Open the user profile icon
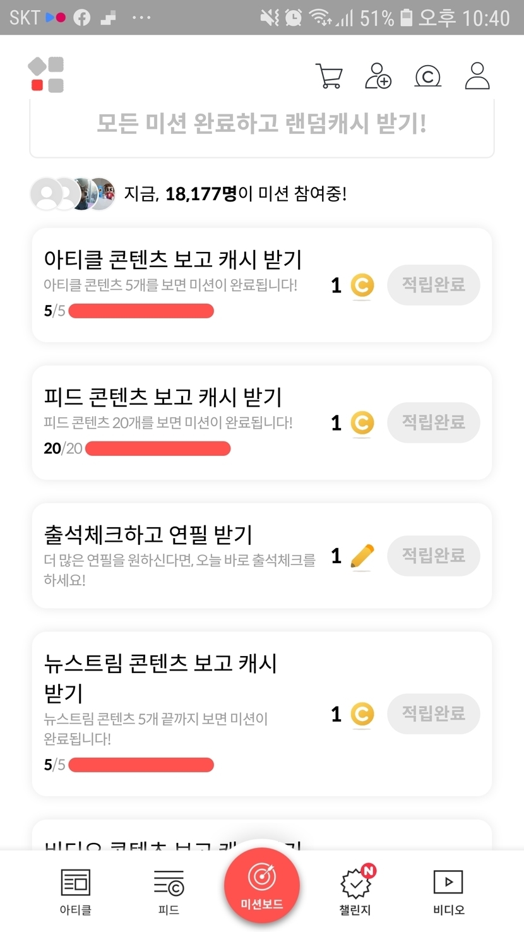This screenshot has width=524, height=932. [x=477, y=76]
